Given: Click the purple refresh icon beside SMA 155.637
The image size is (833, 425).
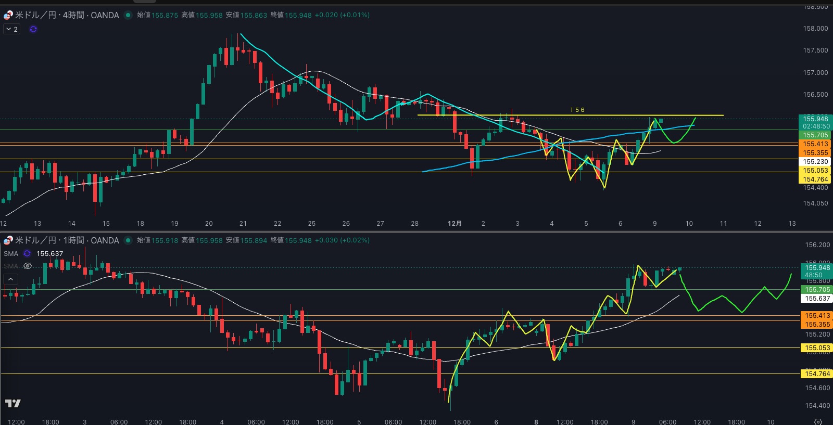Looking at the screenshot, I should 27,254.
